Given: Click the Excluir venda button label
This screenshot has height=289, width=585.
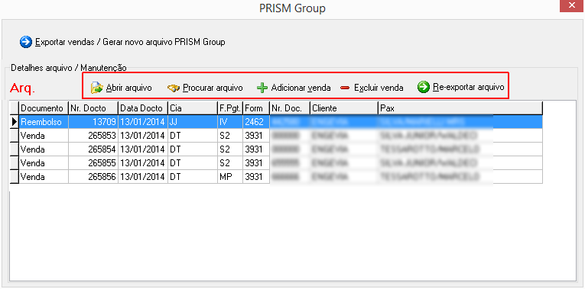Looking at the screenshot, I should [379, 88].
